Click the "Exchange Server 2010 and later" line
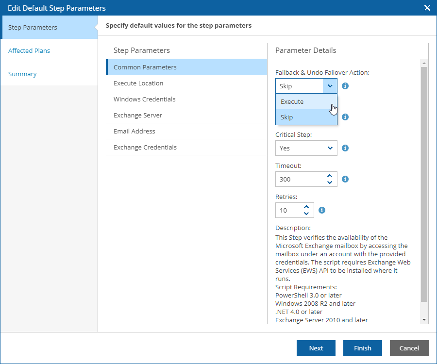Screen dimensions: 437x364 [x=321, y=320]
